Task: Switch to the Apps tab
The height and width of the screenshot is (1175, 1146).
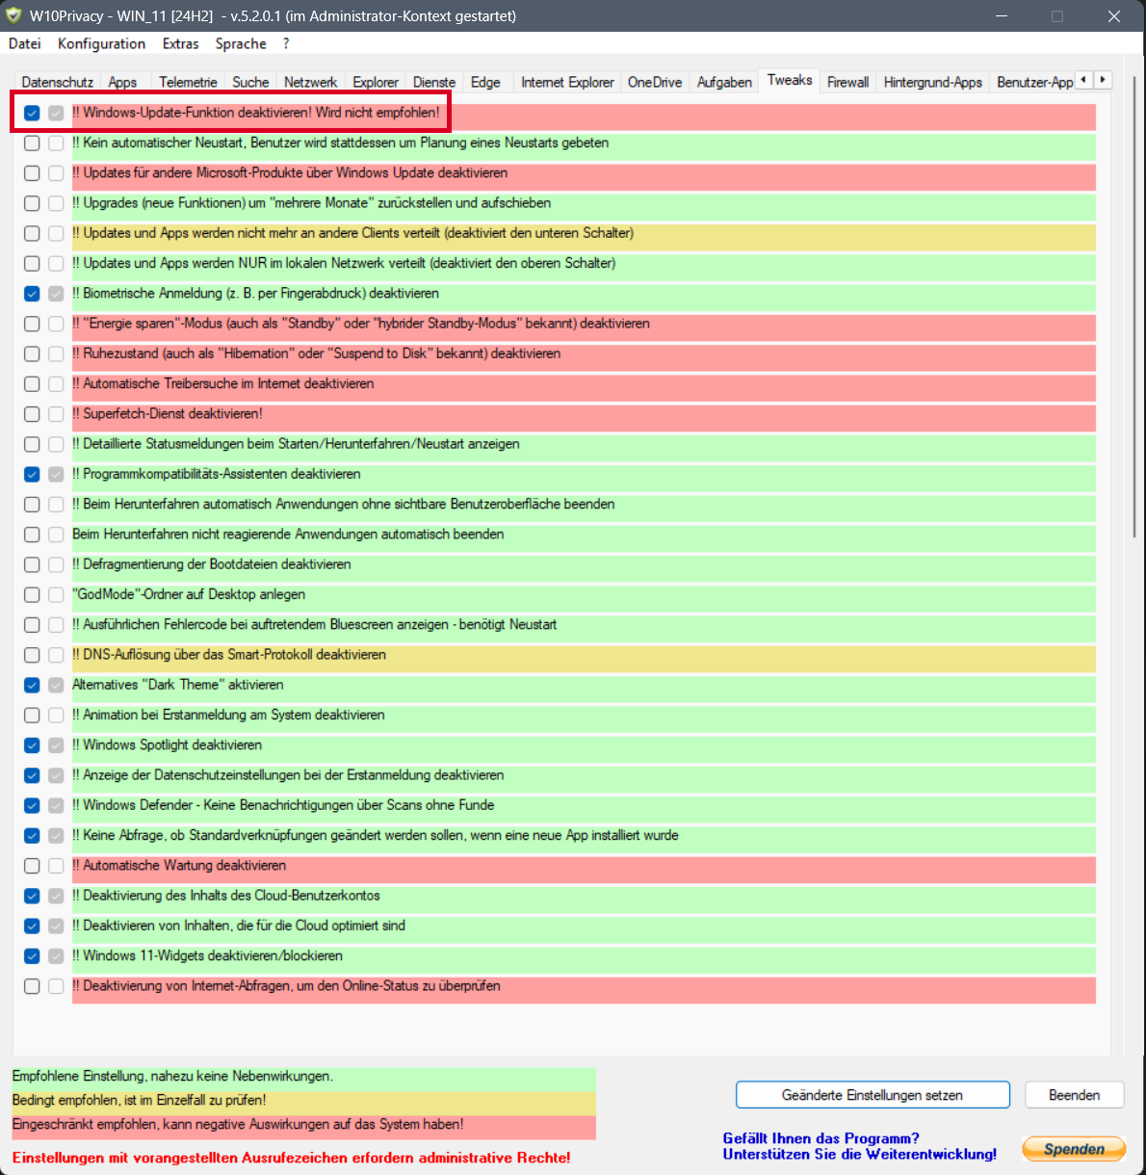Action: [x=122, y=82]
